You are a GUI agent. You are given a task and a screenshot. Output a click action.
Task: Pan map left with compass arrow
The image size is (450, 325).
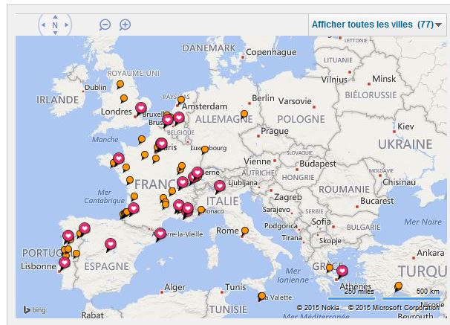pyautogui.click(x=43, y=25)
